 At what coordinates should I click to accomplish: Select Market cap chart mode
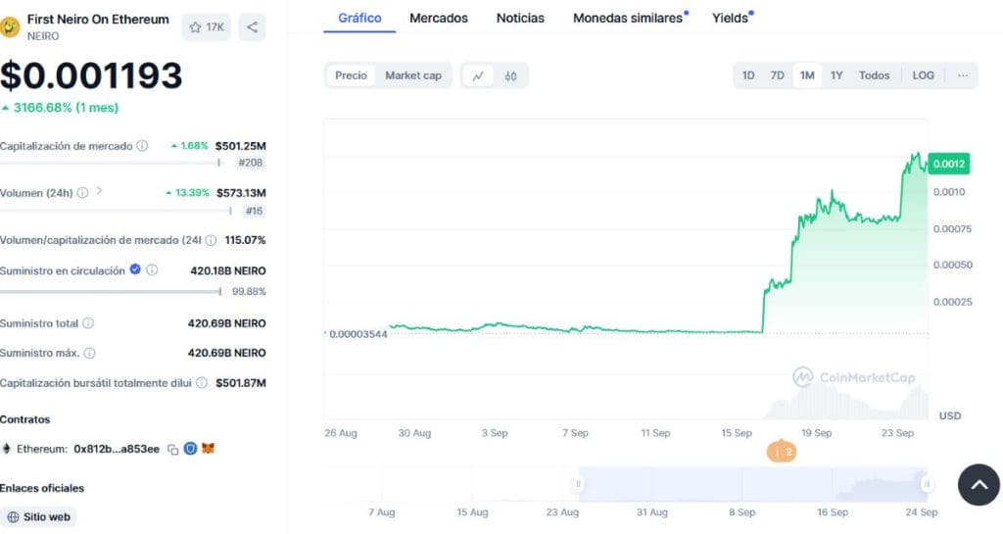point(413,75)
